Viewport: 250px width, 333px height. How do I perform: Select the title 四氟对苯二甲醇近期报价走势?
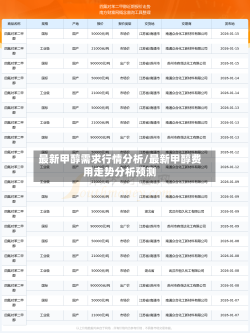click(x=125, y=7)
